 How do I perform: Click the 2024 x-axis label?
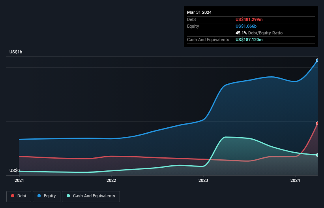tap(295, 180)
